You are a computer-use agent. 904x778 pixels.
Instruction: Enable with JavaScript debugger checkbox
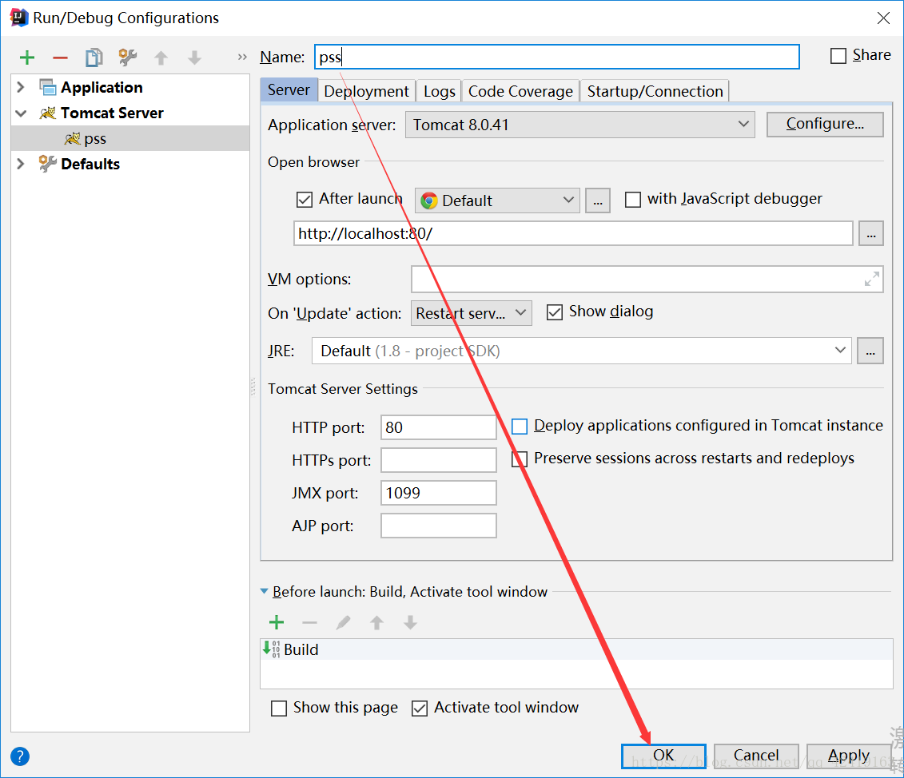[x=633, y=200]
